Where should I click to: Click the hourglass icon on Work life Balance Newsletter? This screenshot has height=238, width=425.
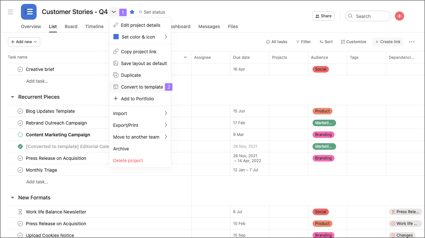click(20, 212)
